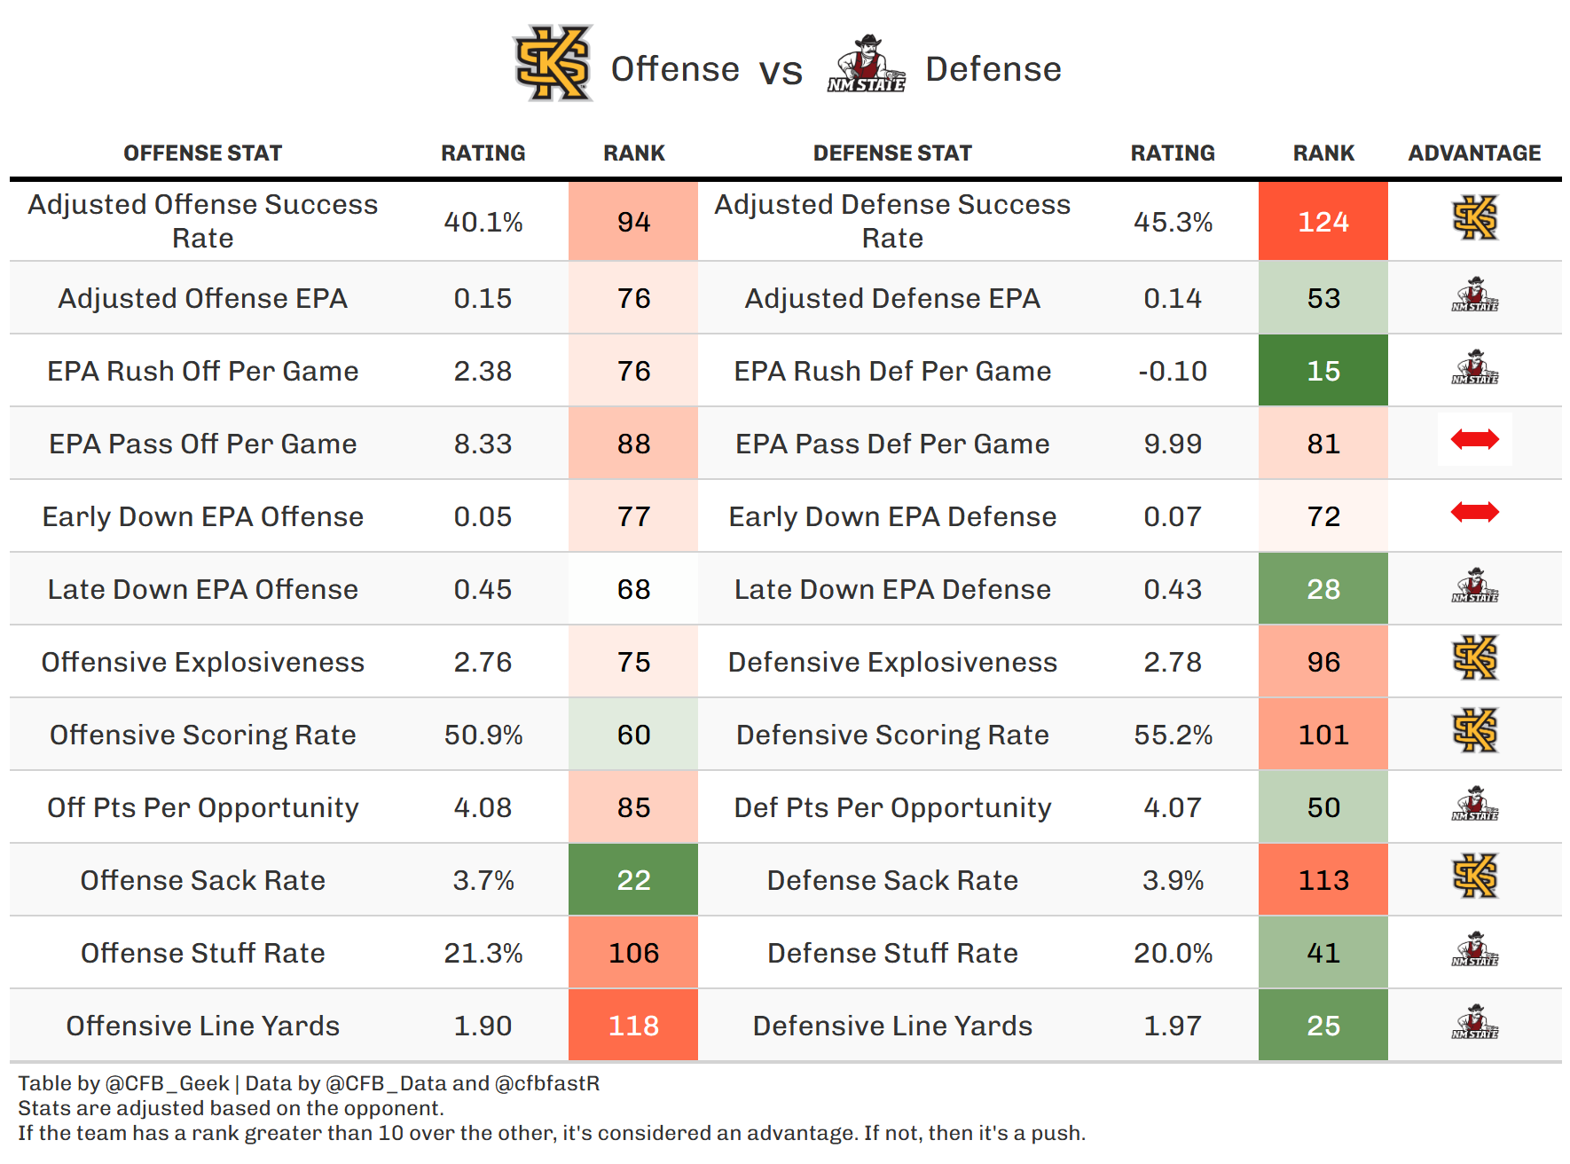The height and width of the screenshot is (1164, 1570).
Task: Select the advantage logo in the Explosiveness row
Action: [x=1474, y=658]
